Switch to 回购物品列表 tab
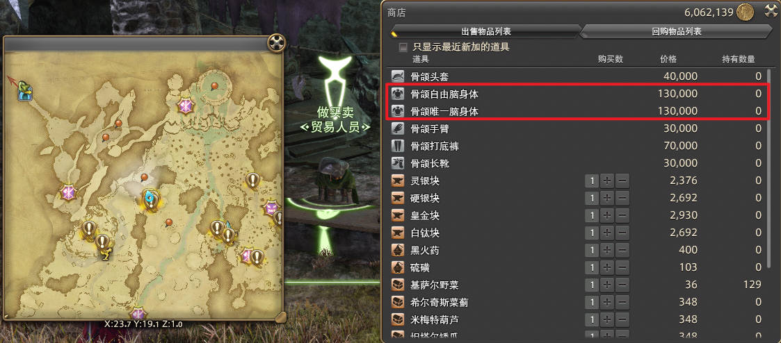This screenshot has height=343, width=781. [677, 32]
